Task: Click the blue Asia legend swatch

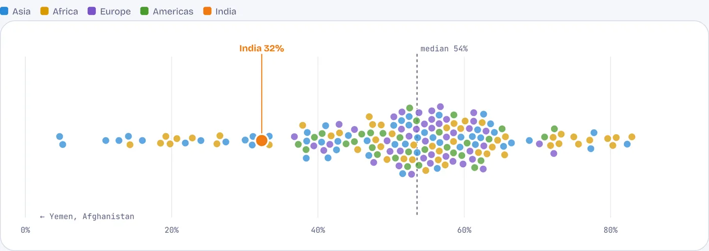Action: (4, 11)
